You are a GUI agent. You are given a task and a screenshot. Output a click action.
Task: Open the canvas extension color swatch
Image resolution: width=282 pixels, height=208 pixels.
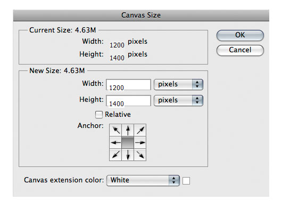coord(186,181)
